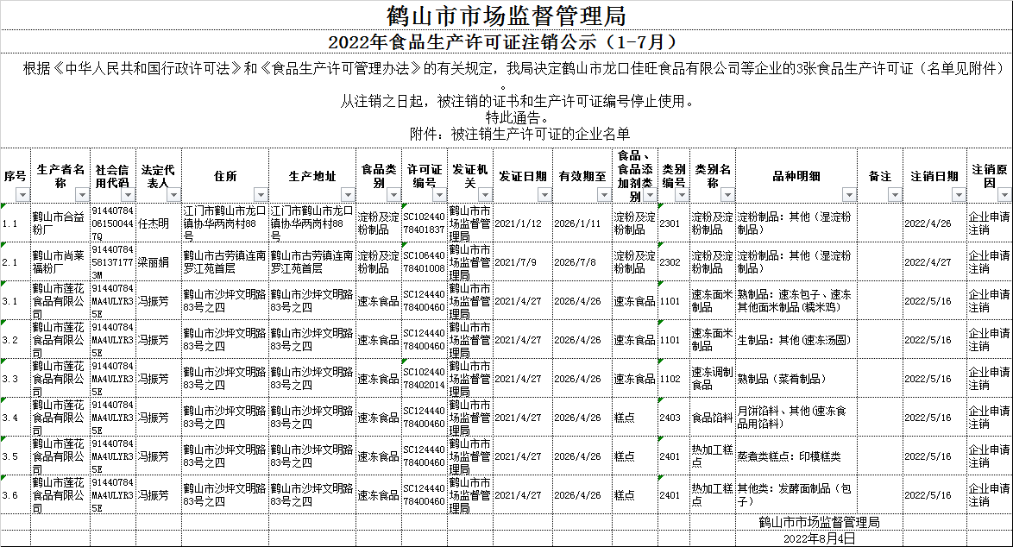Open the 有效期至 column filter
This screenshot has width=1013, height=547.
click(x=603, y=196)
